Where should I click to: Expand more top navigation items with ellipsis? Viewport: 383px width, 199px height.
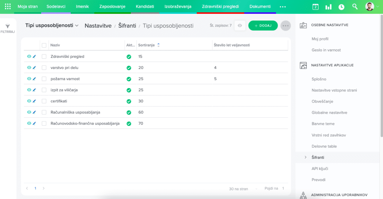283,7
